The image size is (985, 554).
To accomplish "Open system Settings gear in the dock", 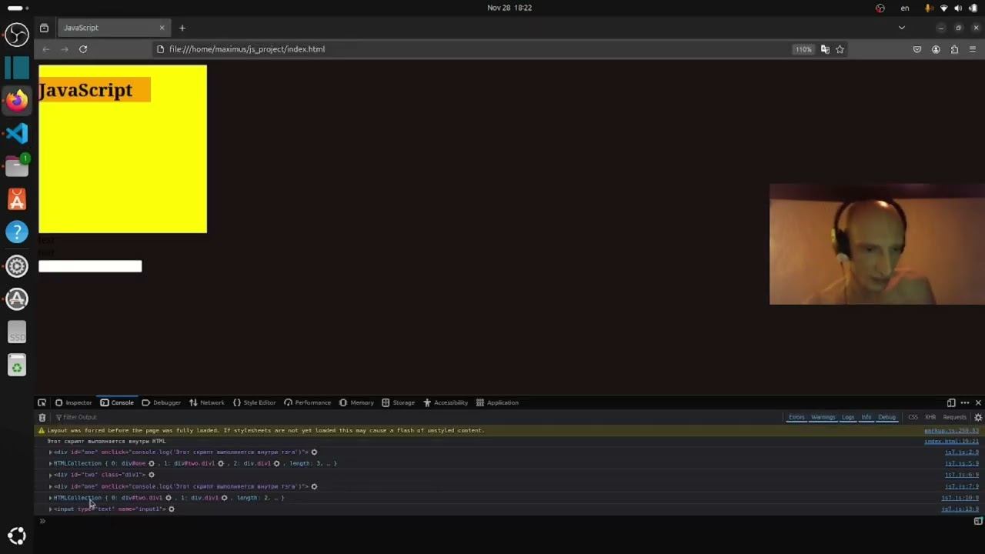I will tap(17, 266).
